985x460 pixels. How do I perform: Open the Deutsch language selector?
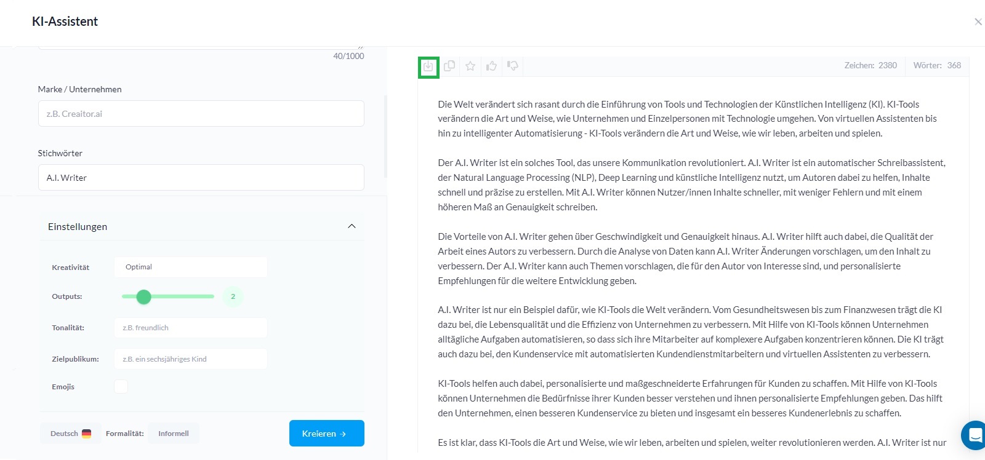click(x=70, y=434)
